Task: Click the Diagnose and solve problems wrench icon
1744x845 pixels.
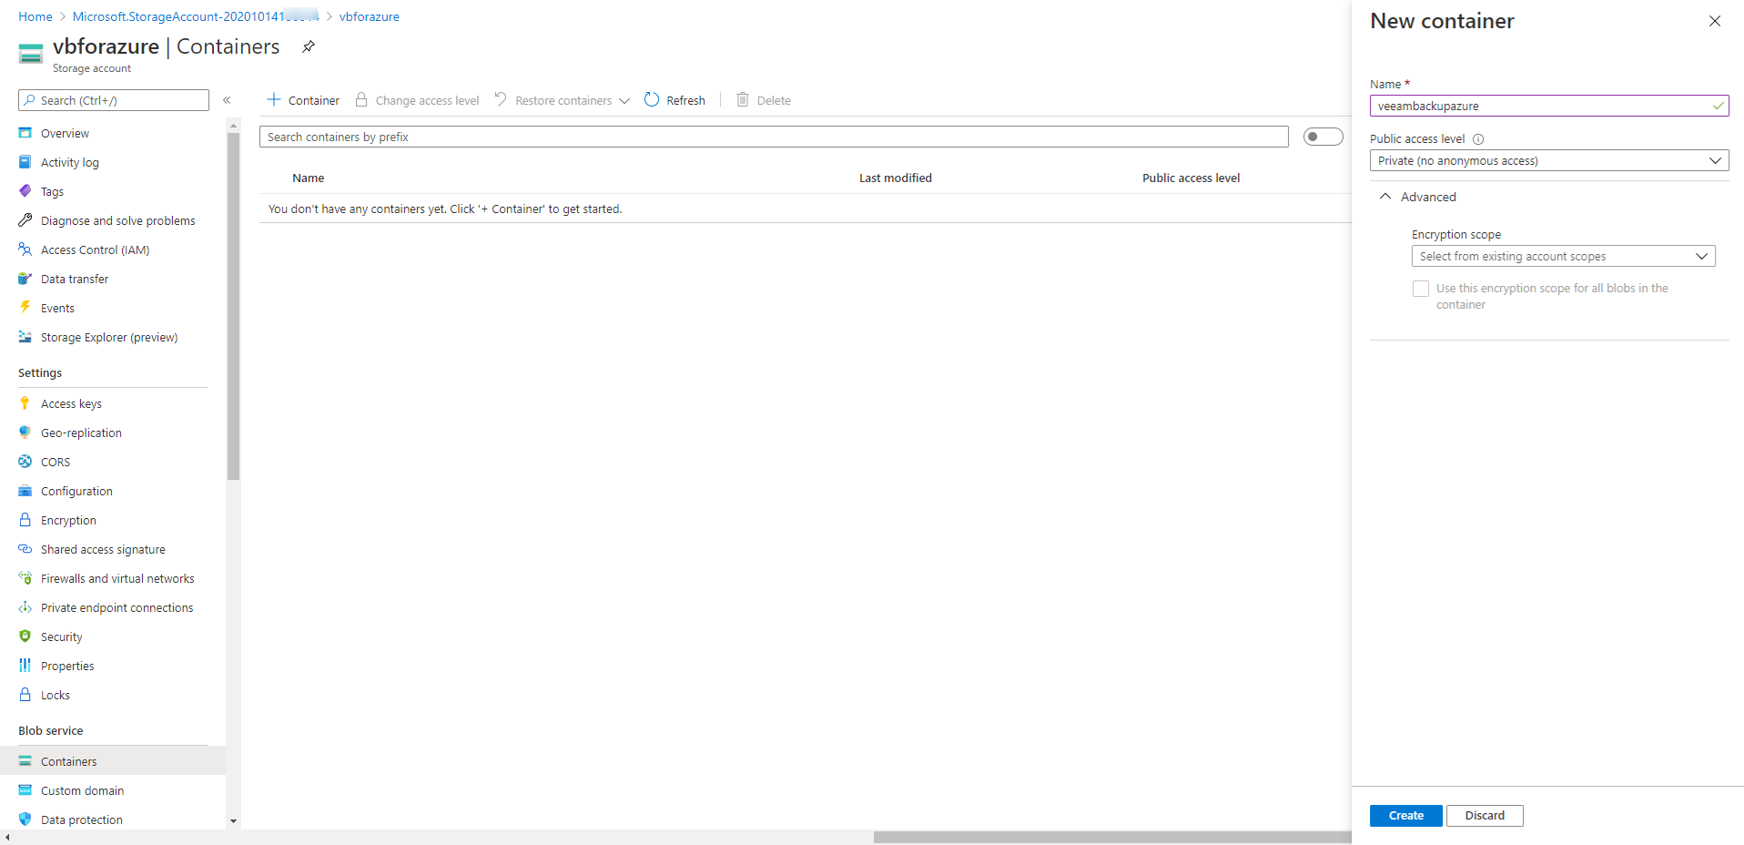Action: pos(25,220)
